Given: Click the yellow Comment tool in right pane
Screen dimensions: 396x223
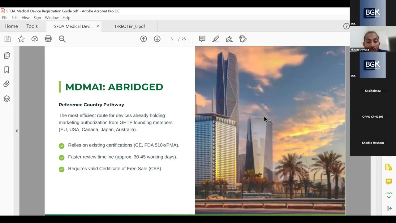Looking at the screenshot, I should (389, 181).
